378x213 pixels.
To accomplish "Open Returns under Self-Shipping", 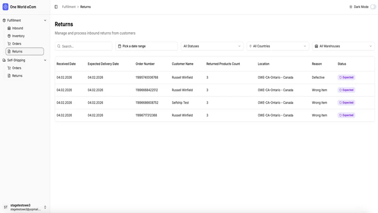I will pyautogui.click(x=25, y=76).
